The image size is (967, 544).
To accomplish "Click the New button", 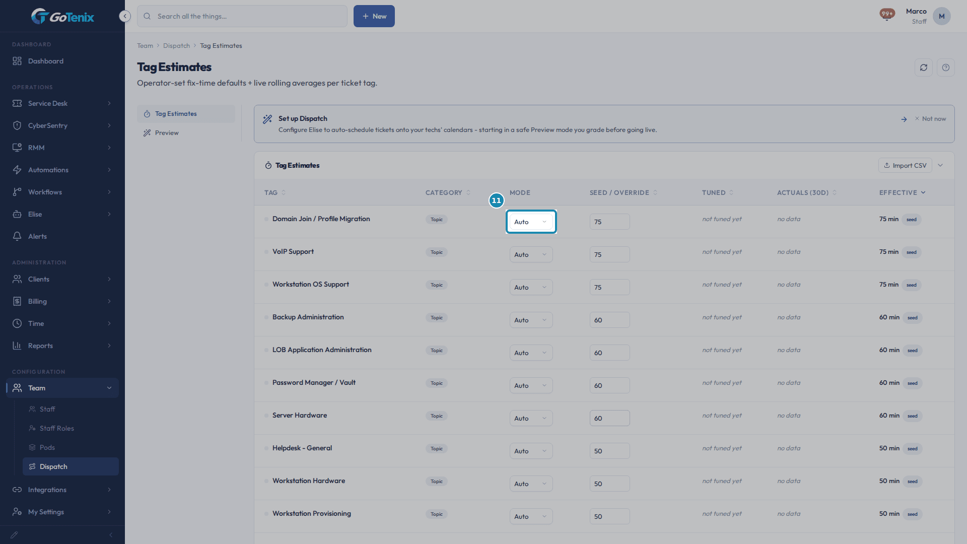I will click(x=374, y=16).
